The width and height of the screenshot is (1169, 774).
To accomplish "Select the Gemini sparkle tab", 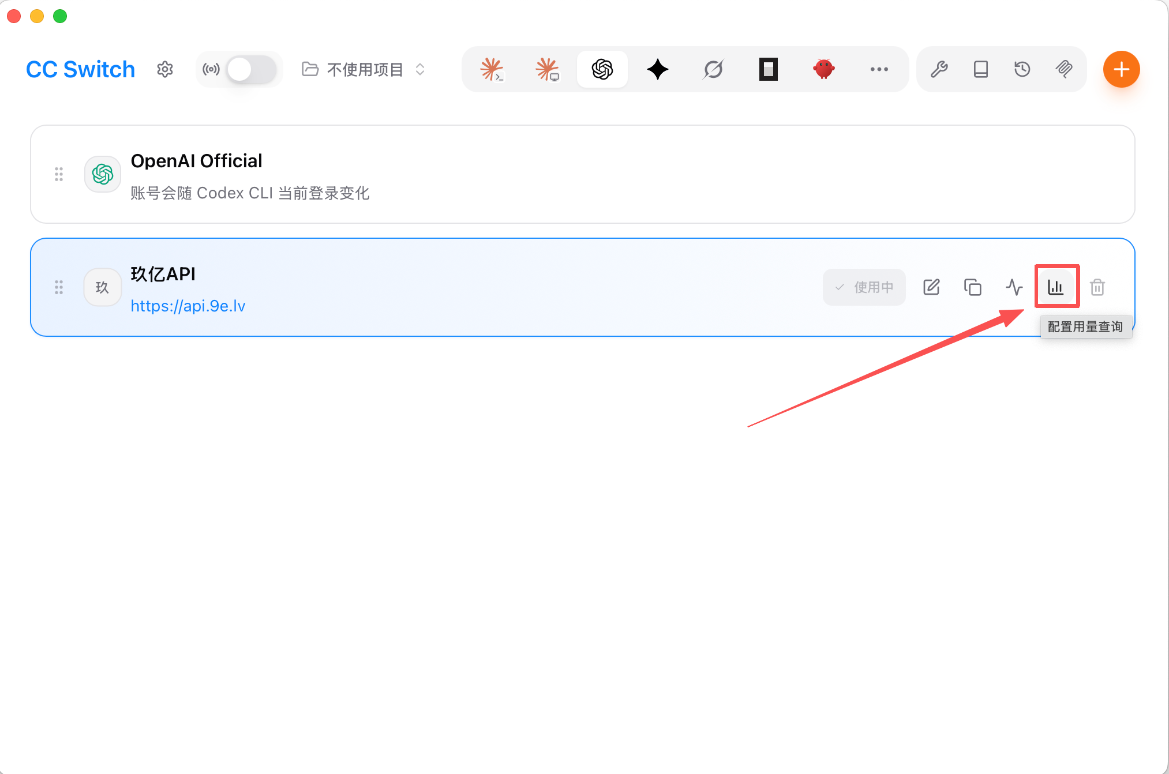I will pos(658,69).
